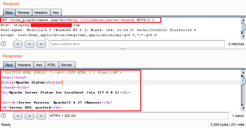
Task: Switch to the Request Headers tab
Action: [x=41, y=13]
